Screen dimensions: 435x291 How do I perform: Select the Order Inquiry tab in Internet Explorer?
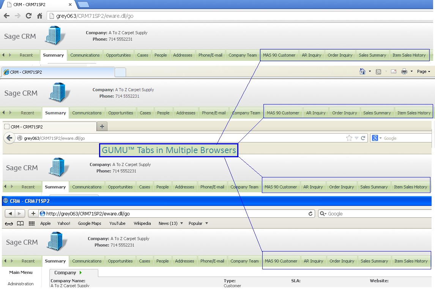[x=345, y=113]
